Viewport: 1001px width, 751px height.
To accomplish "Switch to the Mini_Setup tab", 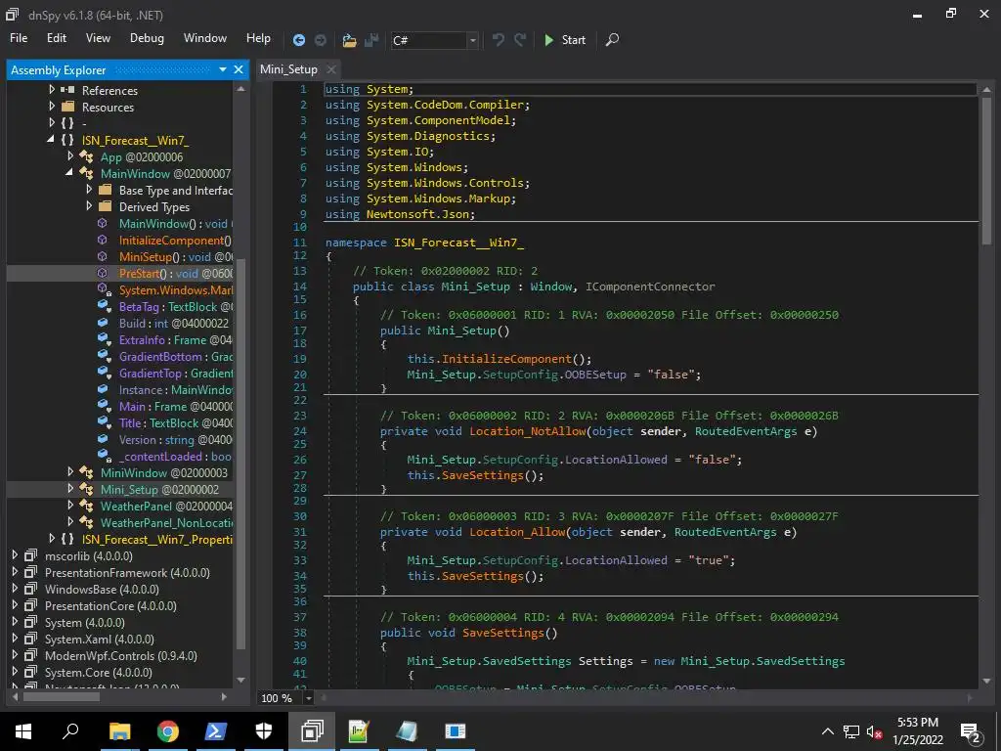I will coord(288,69).
